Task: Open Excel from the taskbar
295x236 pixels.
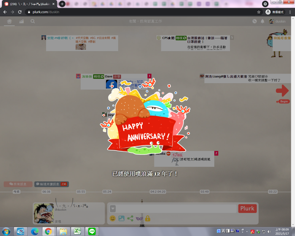Action: (77, 231)
